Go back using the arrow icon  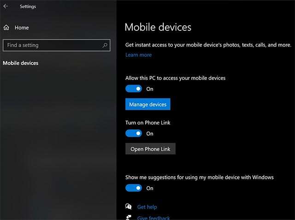pyautogui.click(x=6, y=6)
